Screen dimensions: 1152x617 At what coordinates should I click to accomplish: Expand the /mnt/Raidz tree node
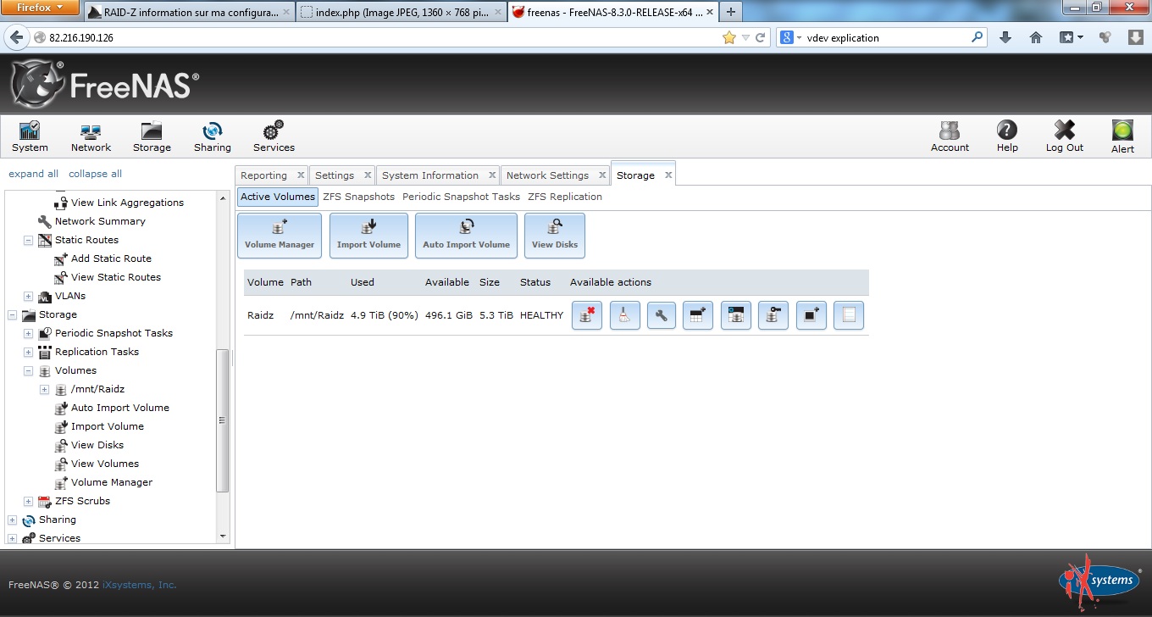[44, 389]
